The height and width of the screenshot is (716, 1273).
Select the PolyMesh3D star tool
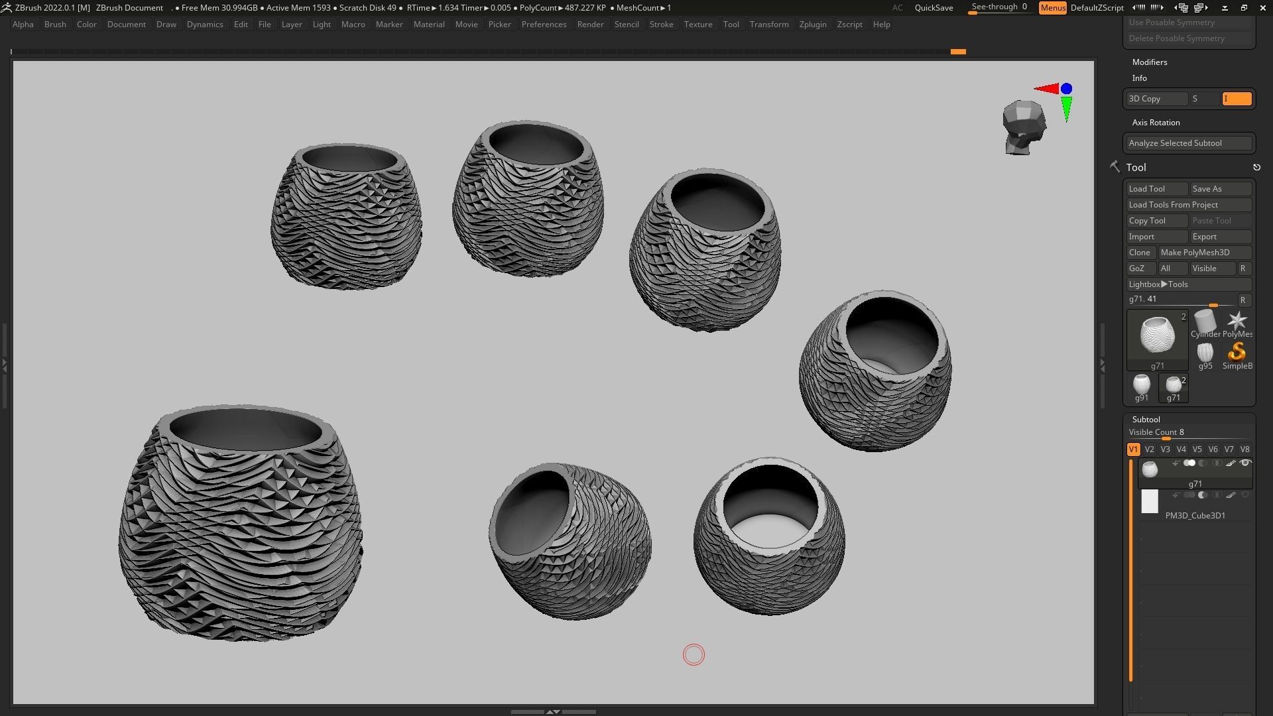[x=1237, y=323]
